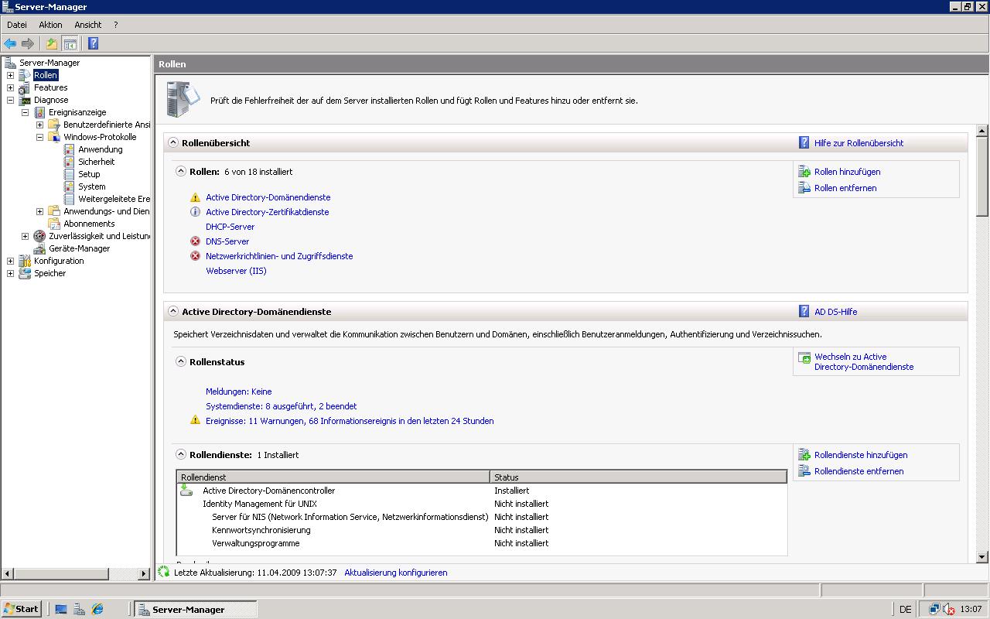Select Abonnements in the tree
The height and width of the screenshot is (619, 990).
89,224
